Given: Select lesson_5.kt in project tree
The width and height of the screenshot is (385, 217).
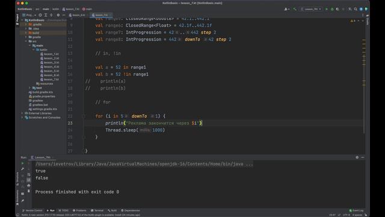Looking at the screenshot, I should [49, 71].
